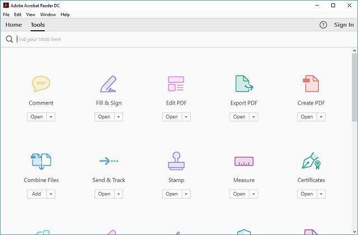Screen dimensions: 358x235
Task: Maximize the Acrobat Reader window
Action: [333, 5]
